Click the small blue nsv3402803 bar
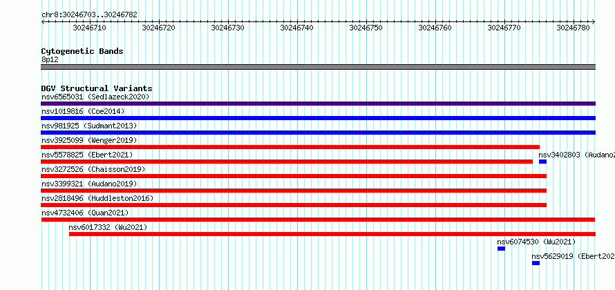 [543, 162]
